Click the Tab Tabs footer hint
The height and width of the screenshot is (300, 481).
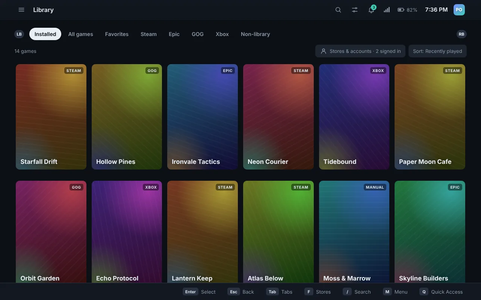(x=279, y=292)
